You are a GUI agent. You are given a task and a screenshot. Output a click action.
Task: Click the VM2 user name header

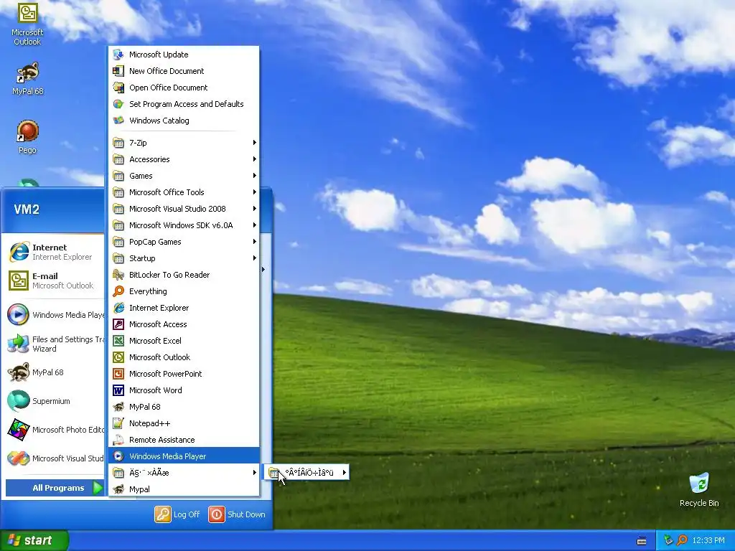pyautogui.click(x=27, y=209)
